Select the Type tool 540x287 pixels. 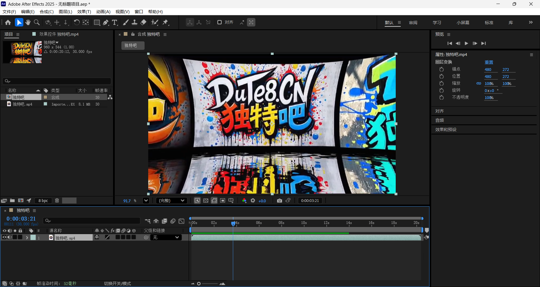click(114, 22)
